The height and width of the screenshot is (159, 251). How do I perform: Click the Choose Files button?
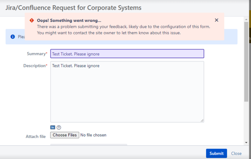[65, 135]
